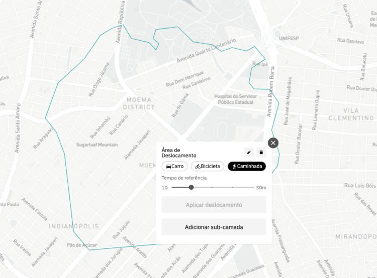Select the Sugarloaf Mountain place label
The width and height of the screenshot is (377, 278).
(x=97, y=145)
